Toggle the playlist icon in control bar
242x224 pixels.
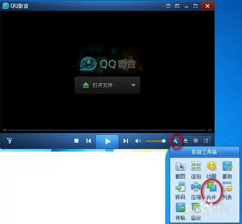[x=206, y=141]
